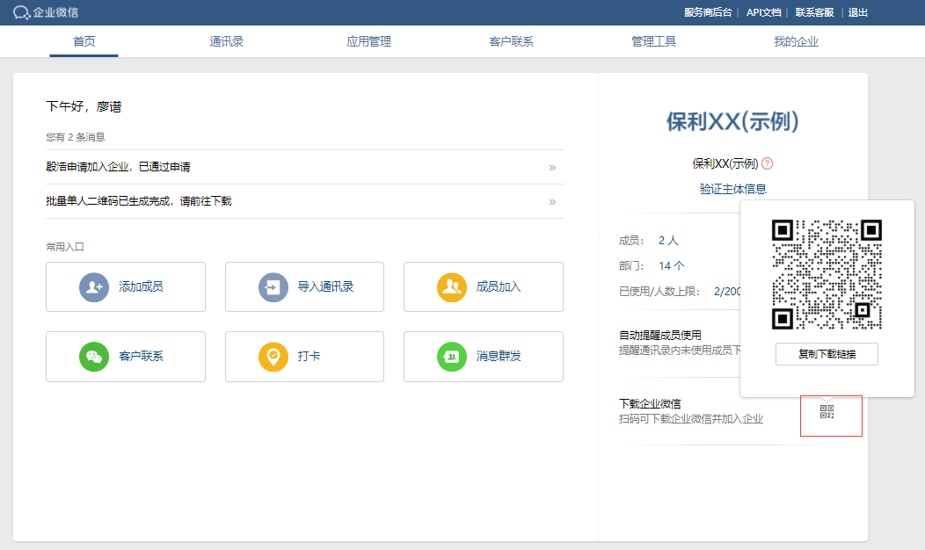The image size is (925, 550).
Task: Click the 您有 2 条消息 text
Action: [76, 137]
